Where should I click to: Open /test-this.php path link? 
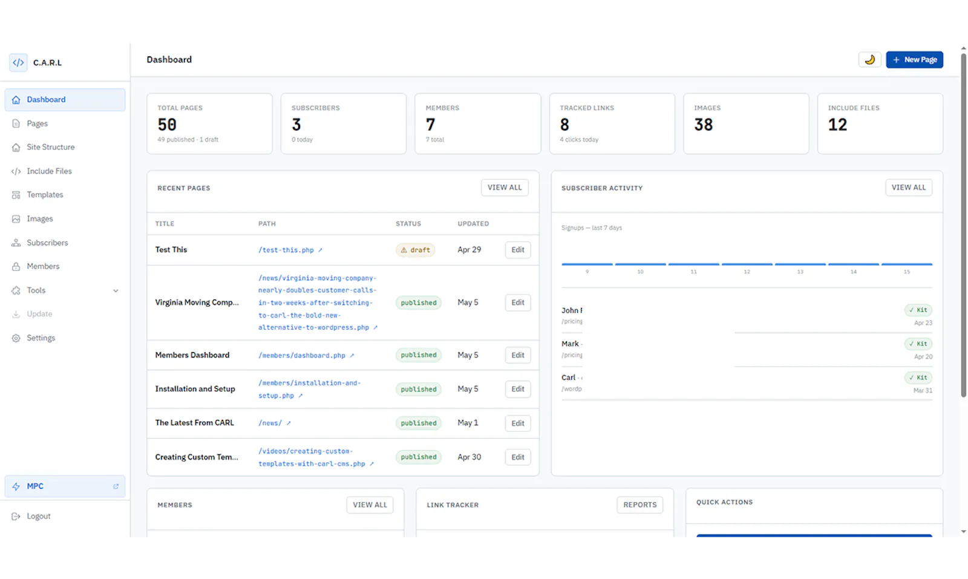pos(290,250)
